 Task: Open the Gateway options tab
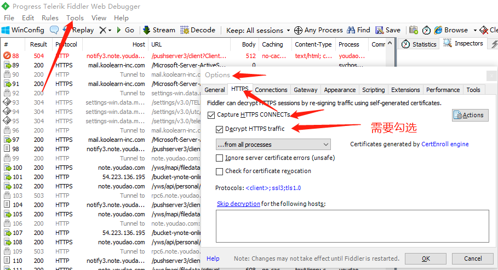pyautogui.click(x=306, y=90)
